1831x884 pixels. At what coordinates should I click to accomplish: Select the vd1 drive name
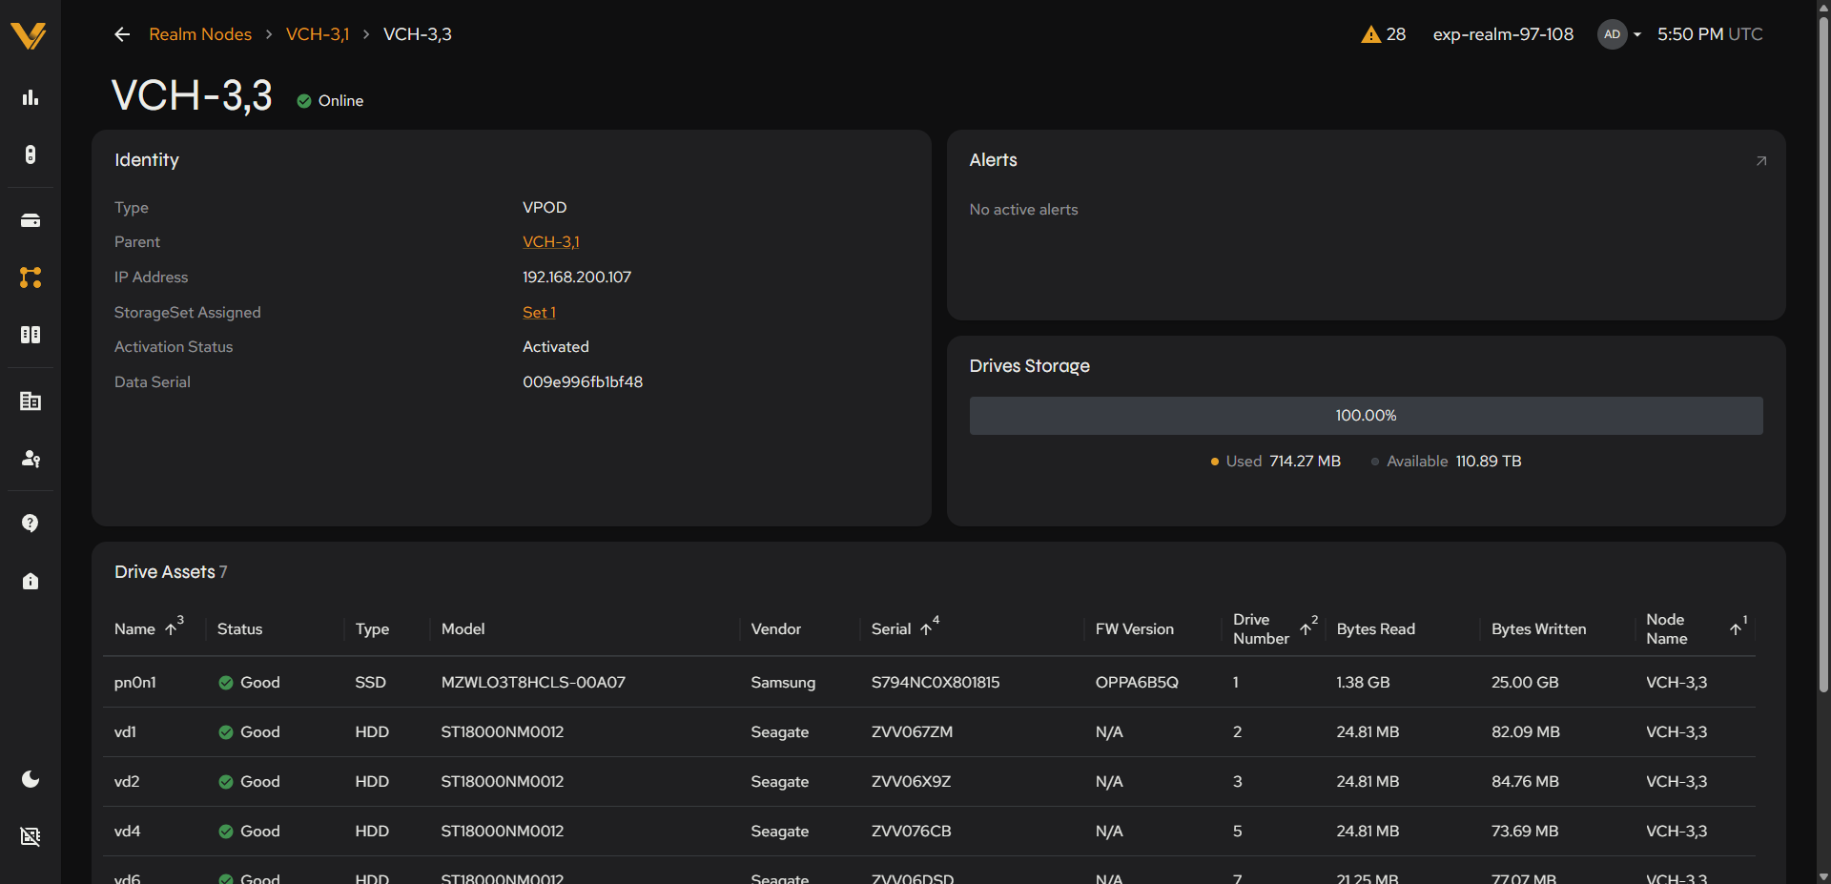(x=125, y=732)
